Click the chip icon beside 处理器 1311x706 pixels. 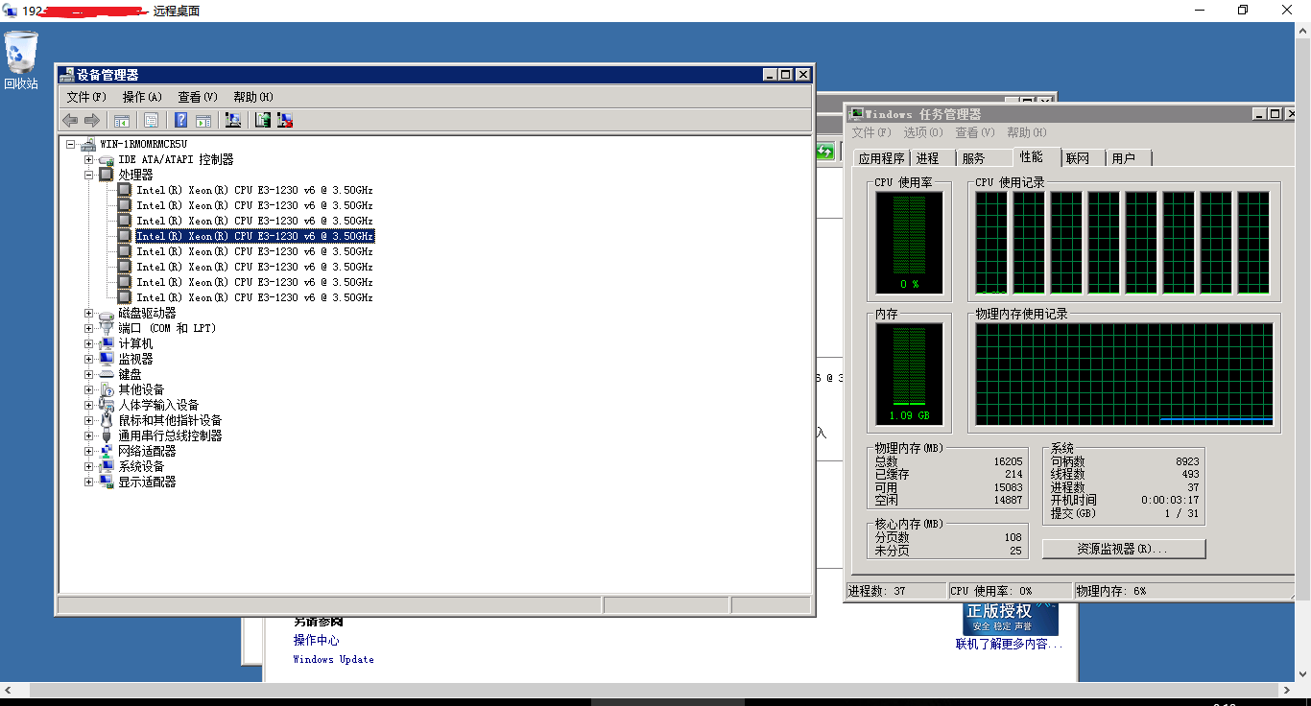pyautogui.click(x=107, y=175)
